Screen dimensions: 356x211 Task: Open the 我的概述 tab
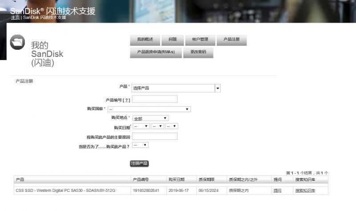(x=145, y=40)
